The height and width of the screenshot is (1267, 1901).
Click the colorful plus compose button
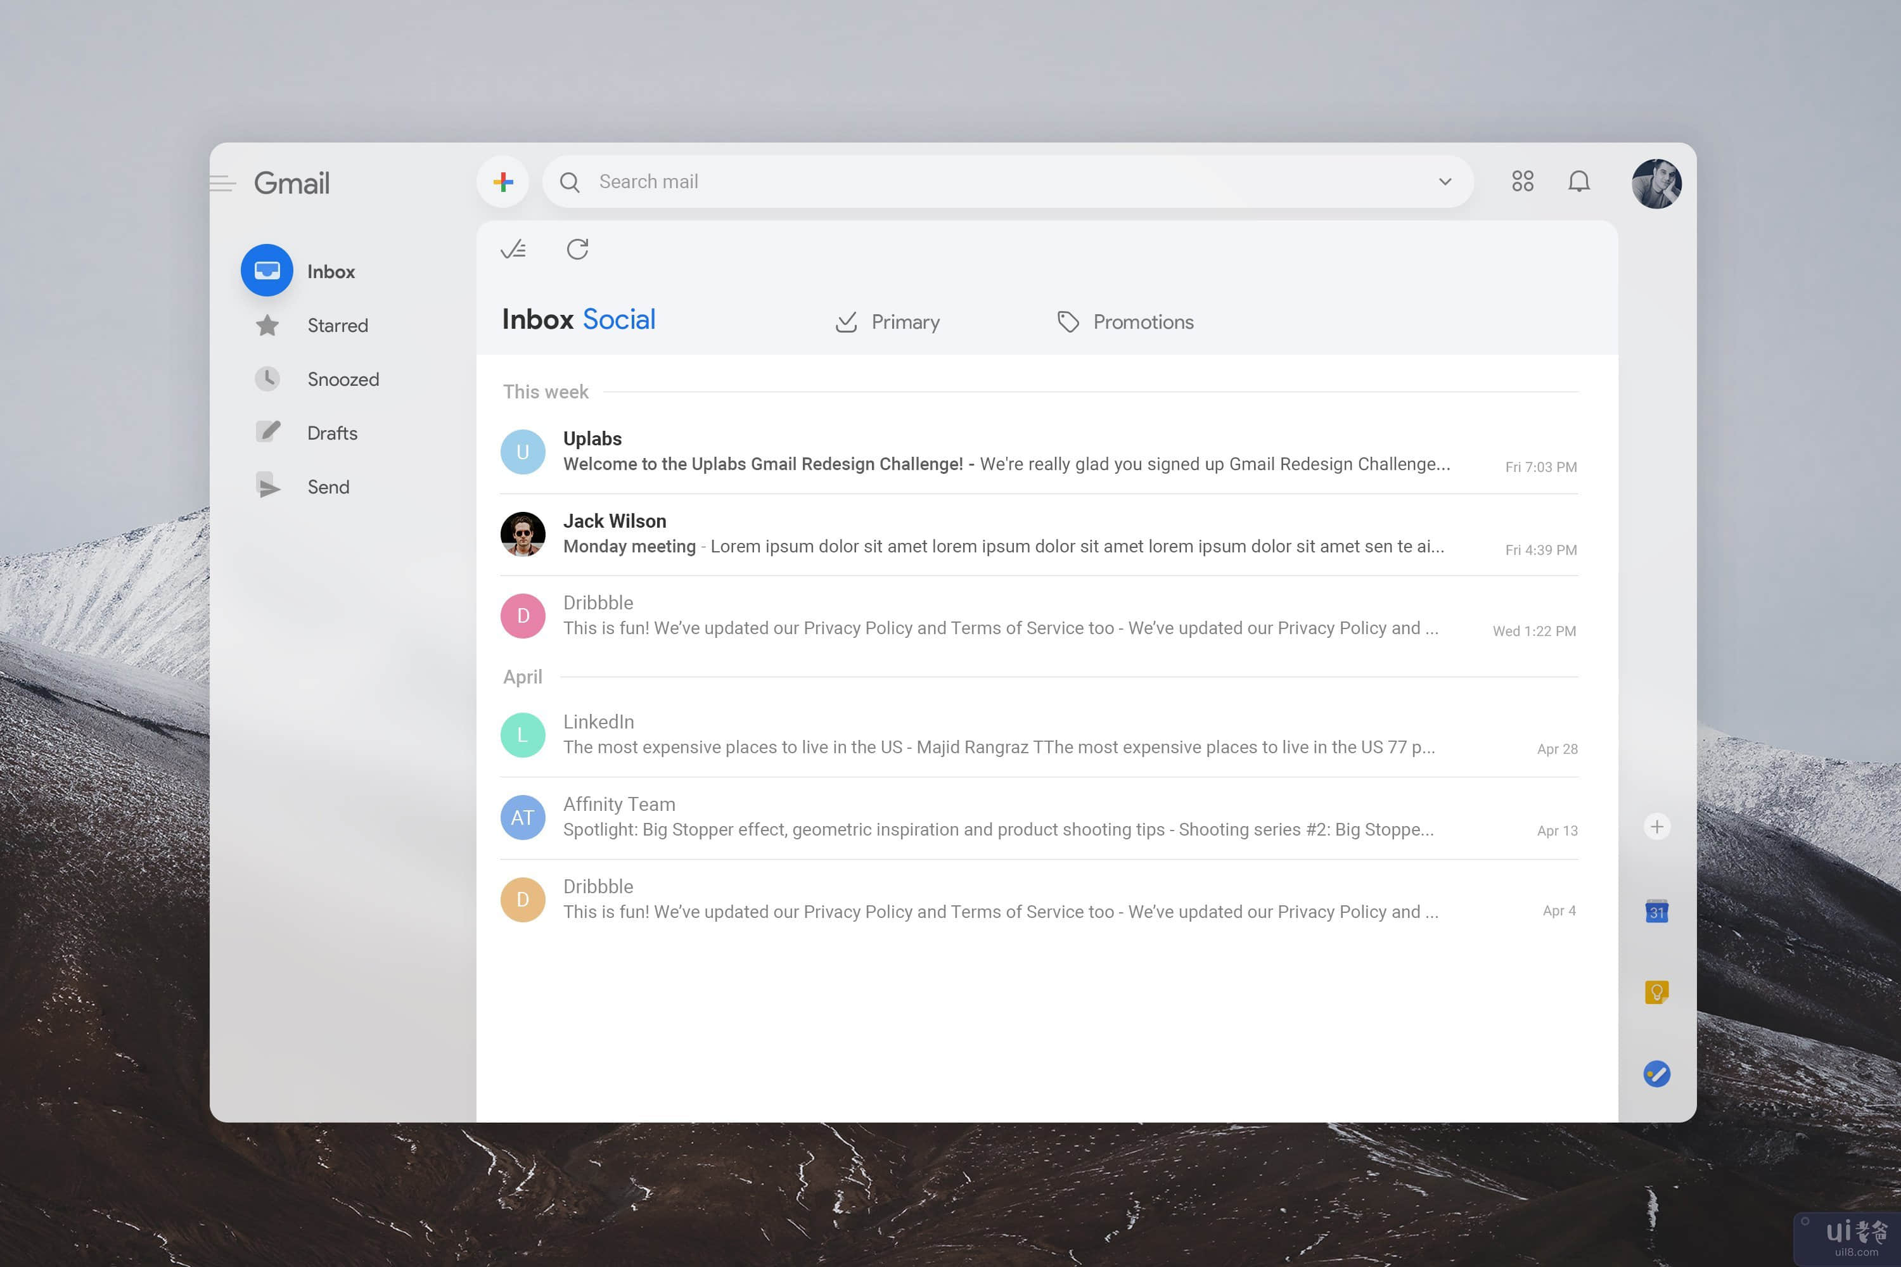click(502, 182)
